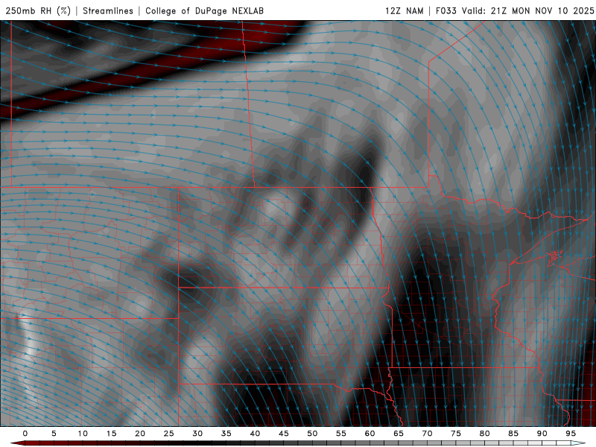Click 'College of DuPage NEXLAB' header text
The width and height of the screenshot is (596, 447).
(204, 10)
